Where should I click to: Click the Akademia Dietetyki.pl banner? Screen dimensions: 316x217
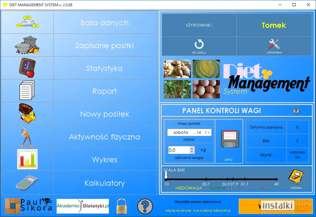click(83, 206)
